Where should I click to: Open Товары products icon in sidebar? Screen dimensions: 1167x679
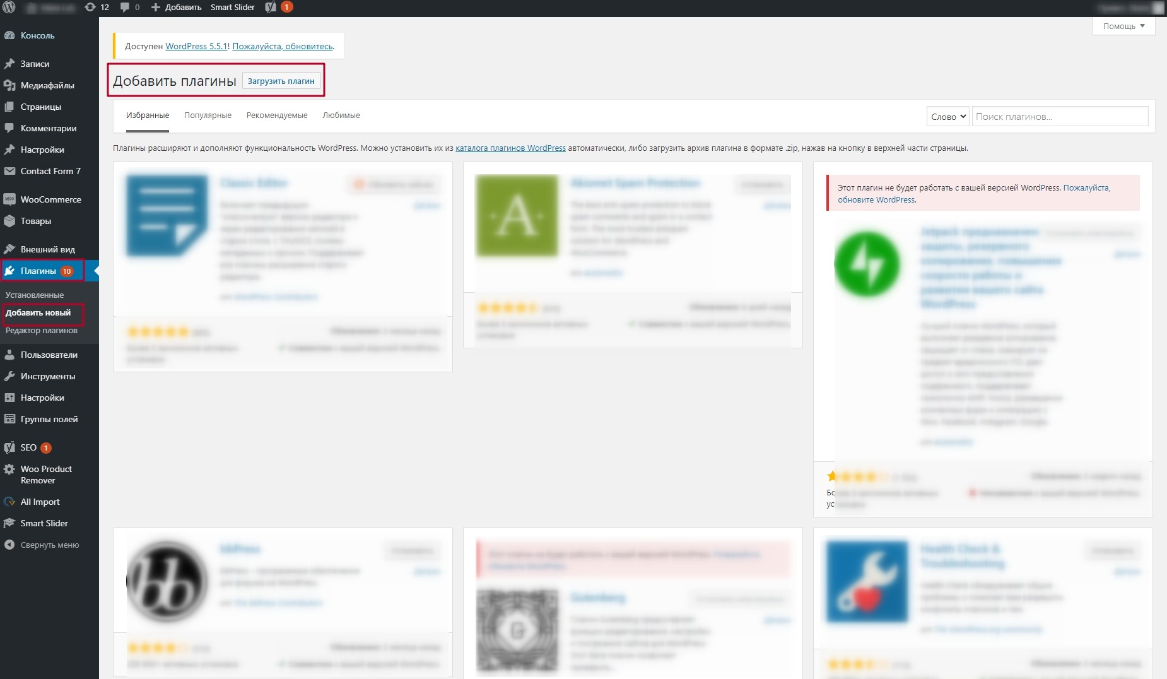coord(9,221)
